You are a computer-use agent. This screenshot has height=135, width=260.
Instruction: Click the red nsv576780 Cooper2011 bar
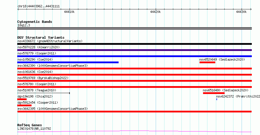point(134,87)
